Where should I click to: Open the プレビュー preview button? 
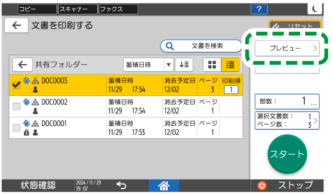click(x=287, y=48)
